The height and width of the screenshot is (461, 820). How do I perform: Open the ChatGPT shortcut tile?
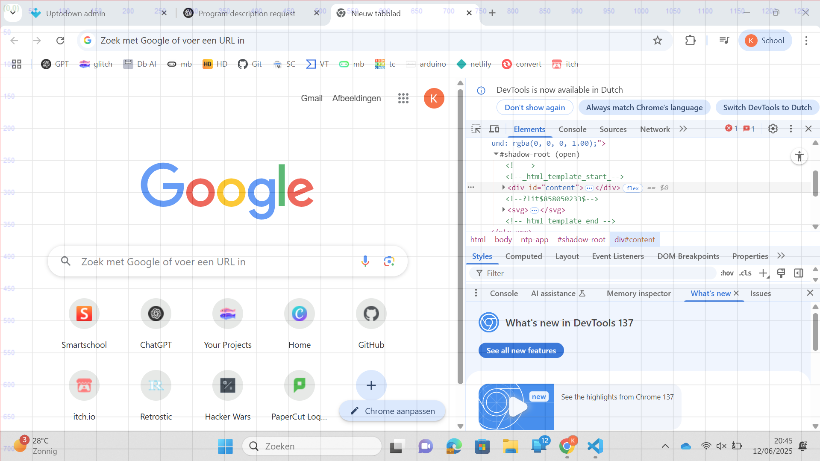[x=156, y=324]
